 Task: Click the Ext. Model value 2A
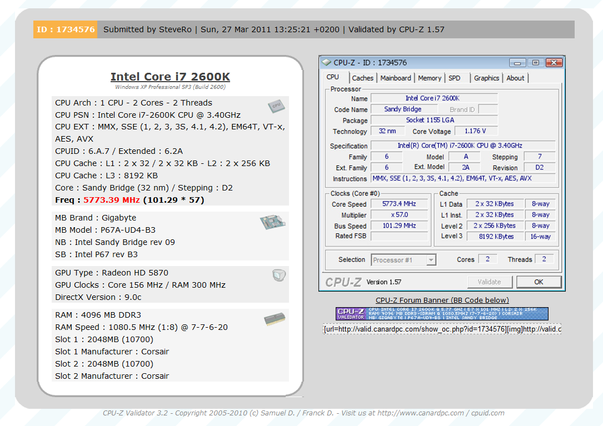point(465,168)
